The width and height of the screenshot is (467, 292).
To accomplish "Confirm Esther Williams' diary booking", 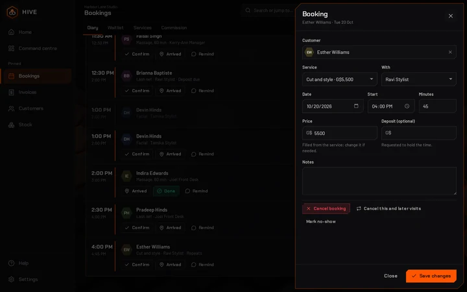I will [x=137, y=265].
